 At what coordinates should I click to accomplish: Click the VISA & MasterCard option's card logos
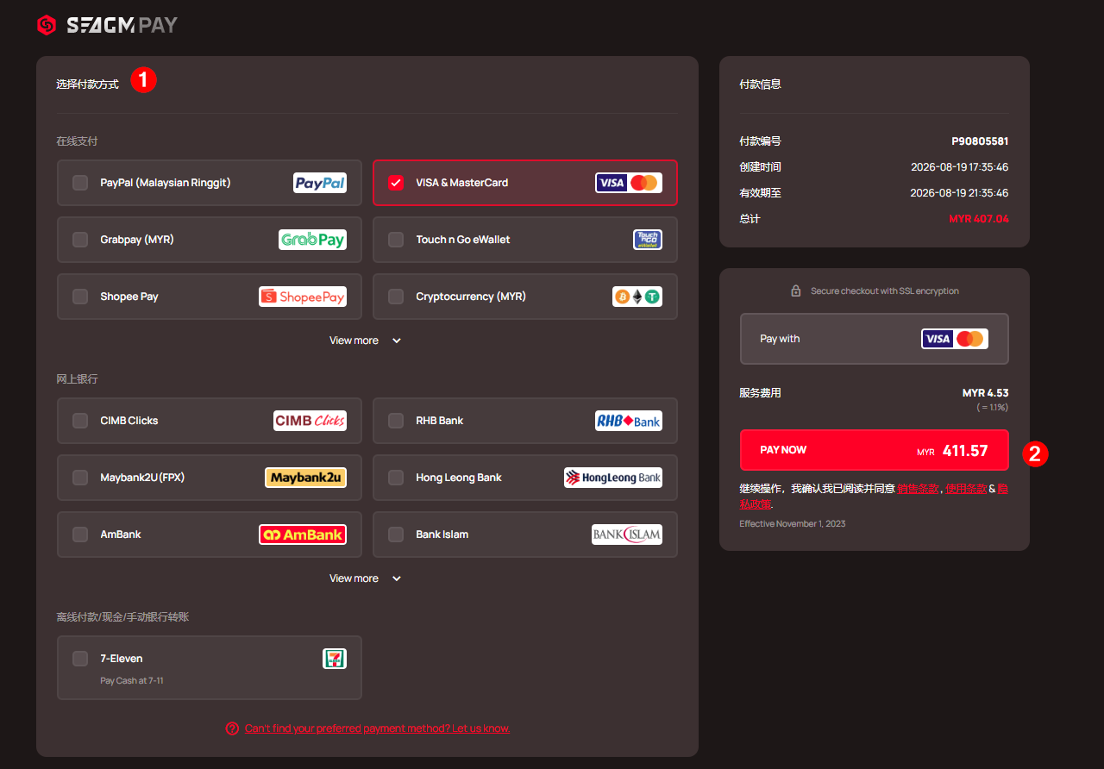(x=629, y=183)
